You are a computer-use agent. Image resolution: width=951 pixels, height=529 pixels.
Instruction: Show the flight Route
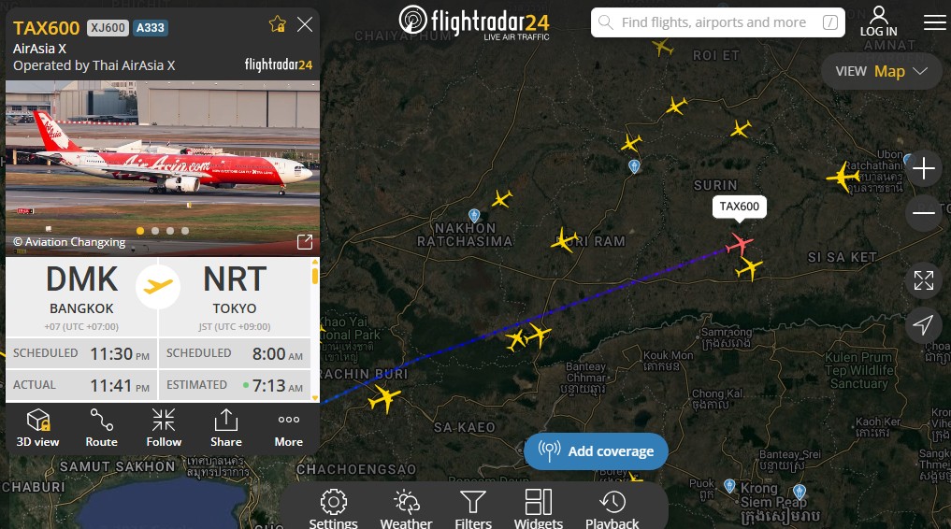click(x=101, y=428)
